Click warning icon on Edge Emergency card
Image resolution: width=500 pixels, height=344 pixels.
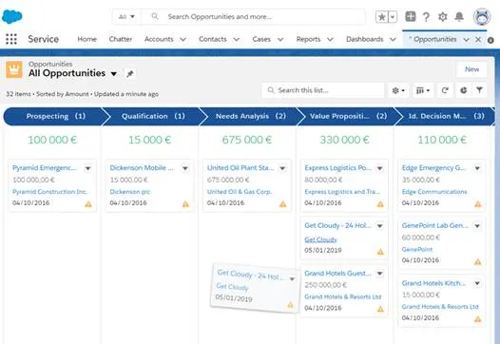(478, 204)
